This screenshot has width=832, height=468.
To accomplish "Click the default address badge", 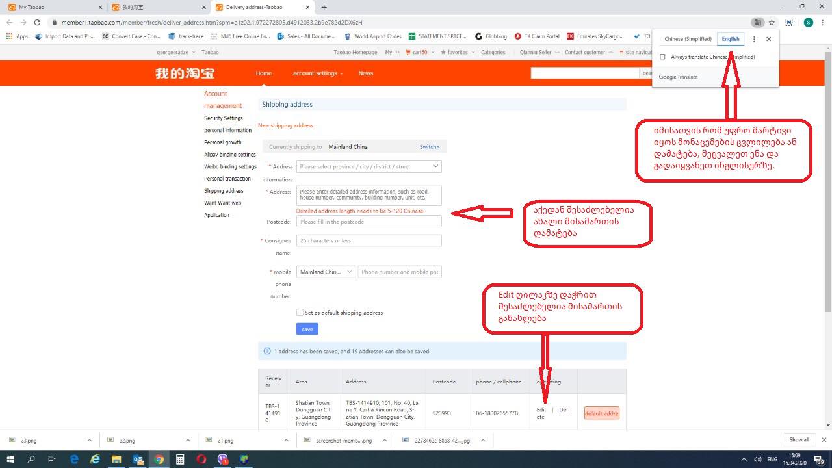I will click(601, 413).
